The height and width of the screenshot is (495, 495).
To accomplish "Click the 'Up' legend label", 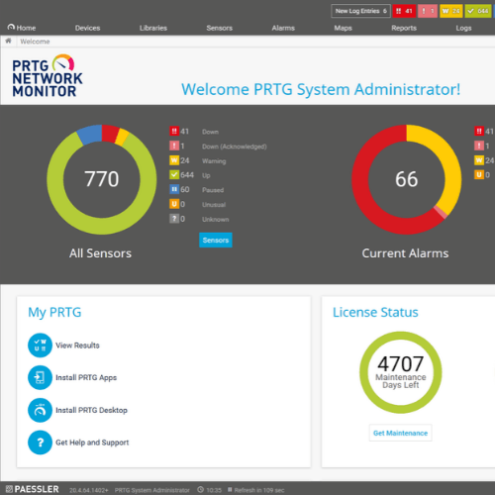I will pos(206,175).
